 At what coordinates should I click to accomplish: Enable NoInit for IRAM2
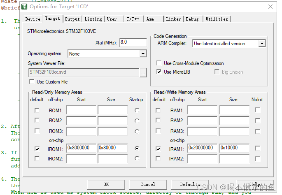tap(258, 159)
